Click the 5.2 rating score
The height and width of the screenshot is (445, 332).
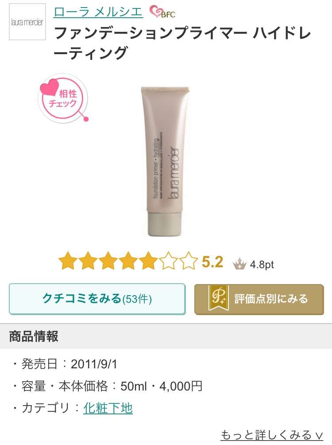[x=212, y=262]
